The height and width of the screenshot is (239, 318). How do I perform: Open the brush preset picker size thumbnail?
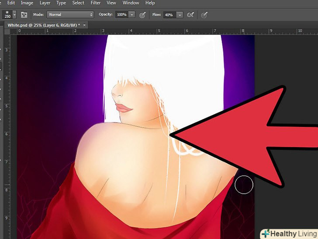pyautogui.click(x=7, y=14)
